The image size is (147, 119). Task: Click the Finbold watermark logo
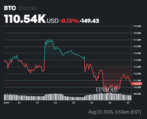click(x=107, y=90)
